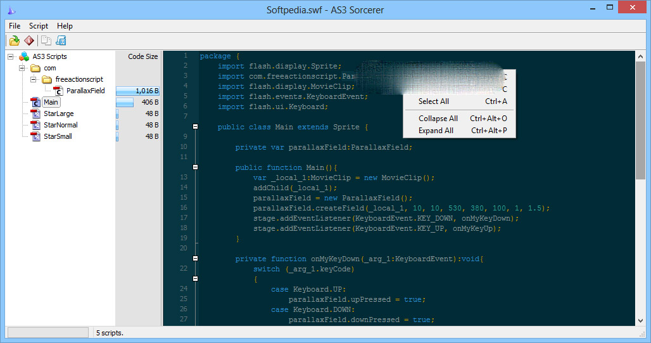Click the red diamond toolbar icon
Screen dimensions: 651x343
[28, 41]
